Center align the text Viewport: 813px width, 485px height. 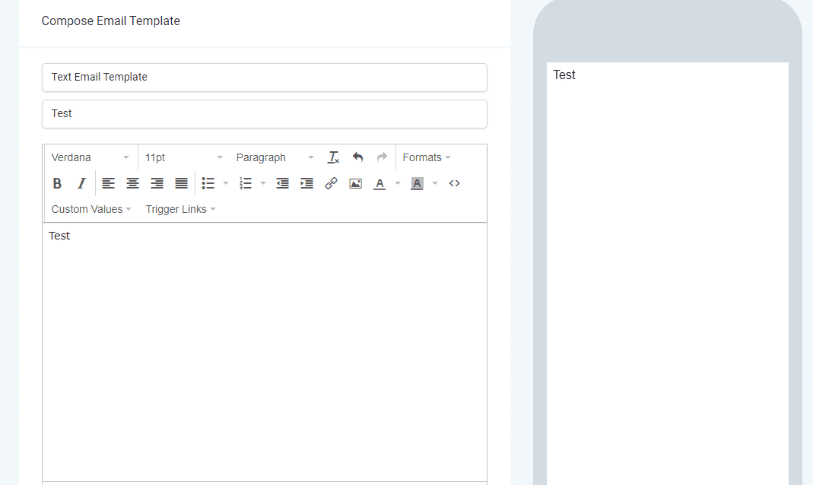[133, 183]
